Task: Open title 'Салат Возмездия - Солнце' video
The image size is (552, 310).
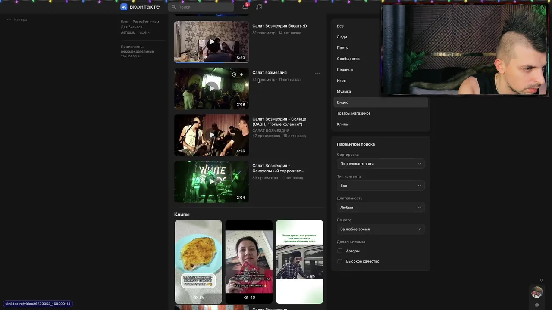Action: pos(279,121)
